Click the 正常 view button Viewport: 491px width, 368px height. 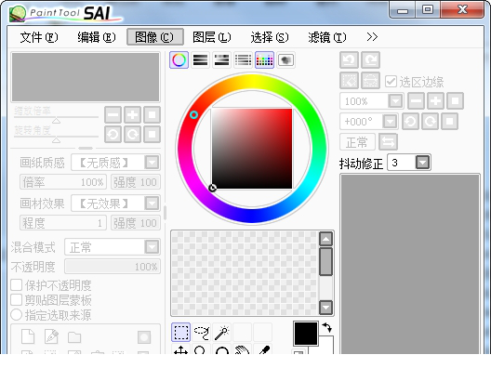click(x=357, y=142)
